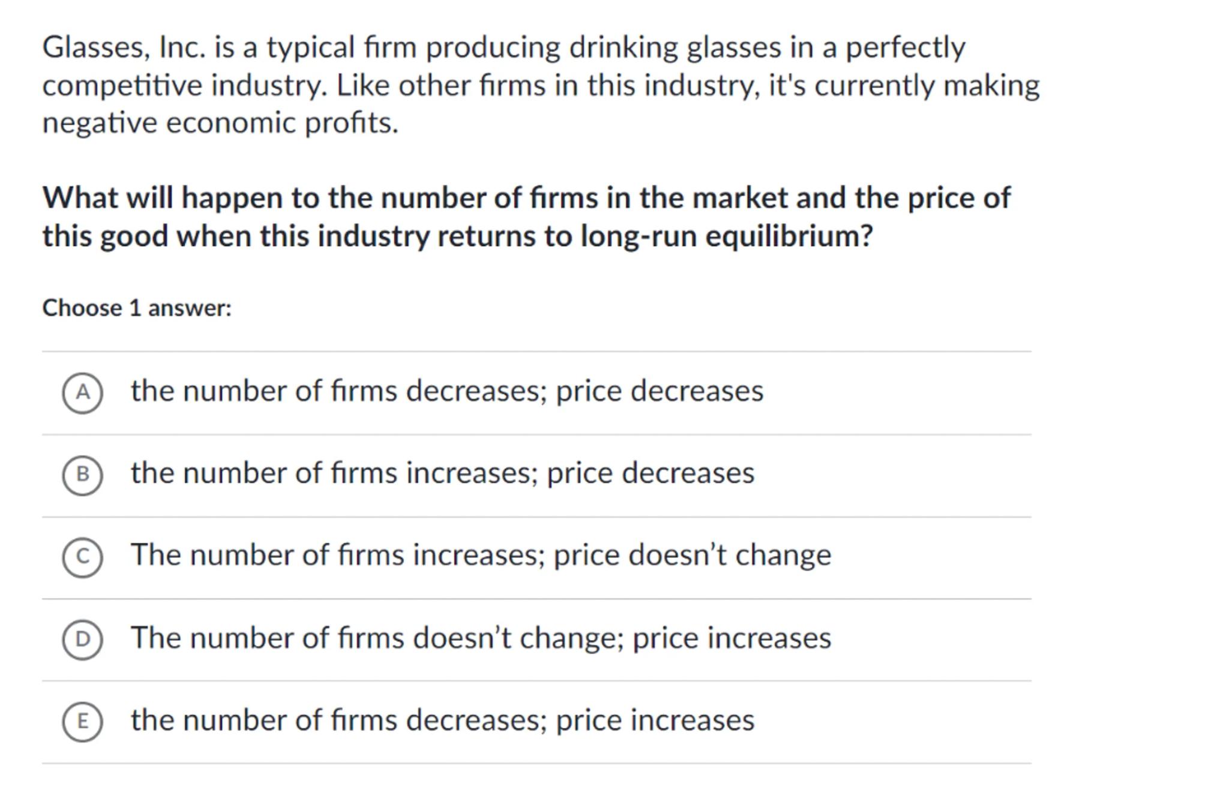Click the words "currently making" in the passage
1229x789 pixels.
[x=927, y=86]
